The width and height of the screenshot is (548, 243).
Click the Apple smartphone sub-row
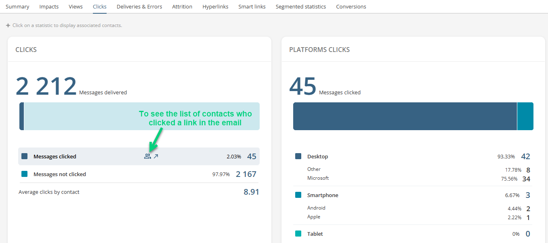tap(418, 217)
